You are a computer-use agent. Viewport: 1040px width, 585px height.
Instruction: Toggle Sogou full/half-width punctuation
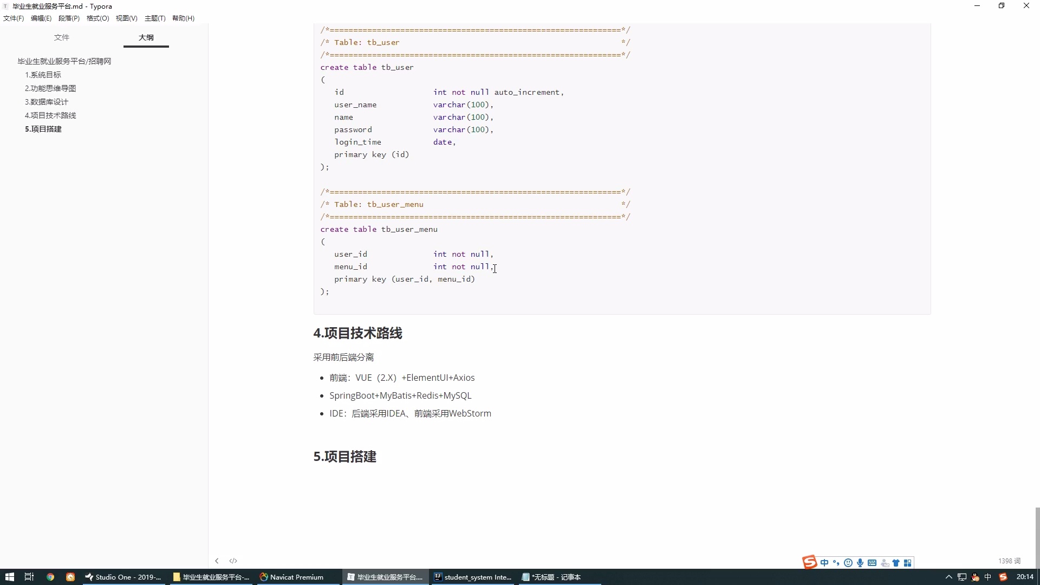pos(836,563)
